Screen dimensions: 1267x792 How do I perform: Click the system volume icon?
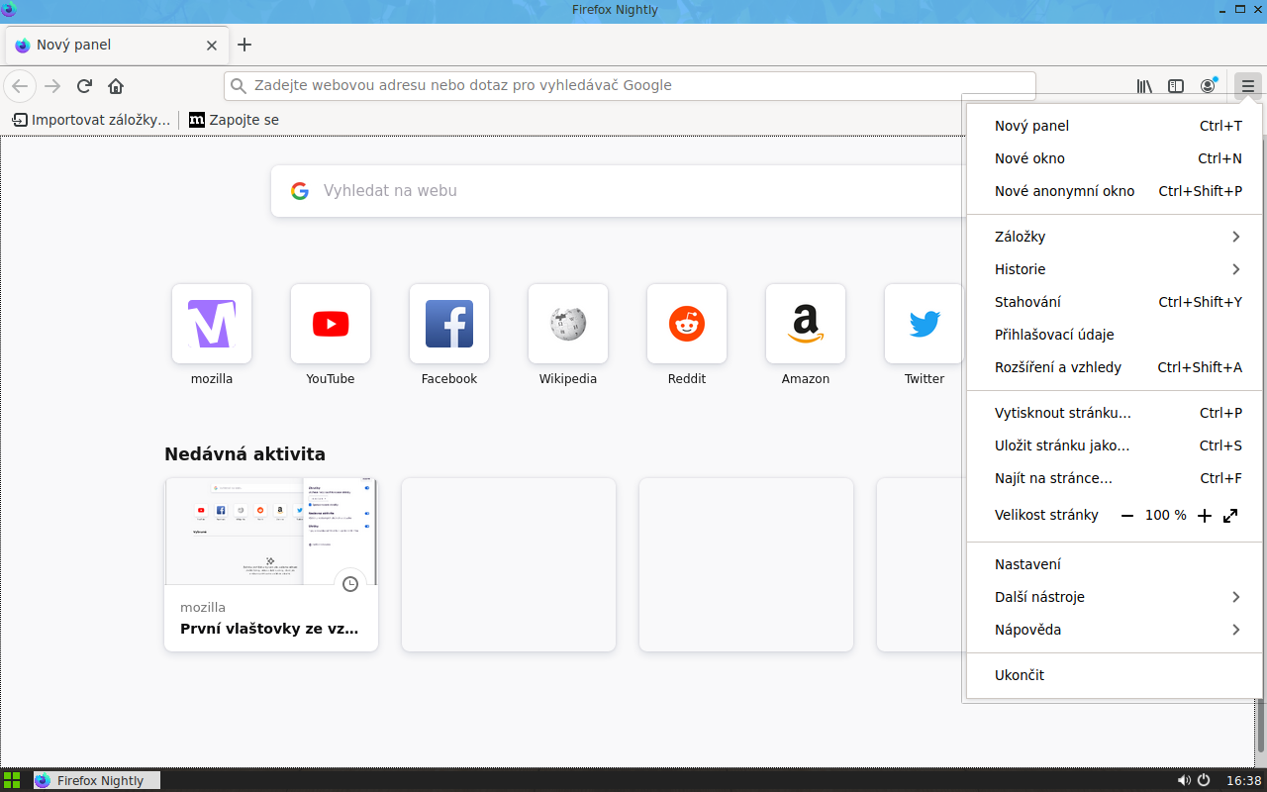(1184, 780)
